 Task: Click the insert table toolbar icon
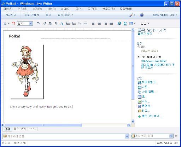tap(131, 23)
